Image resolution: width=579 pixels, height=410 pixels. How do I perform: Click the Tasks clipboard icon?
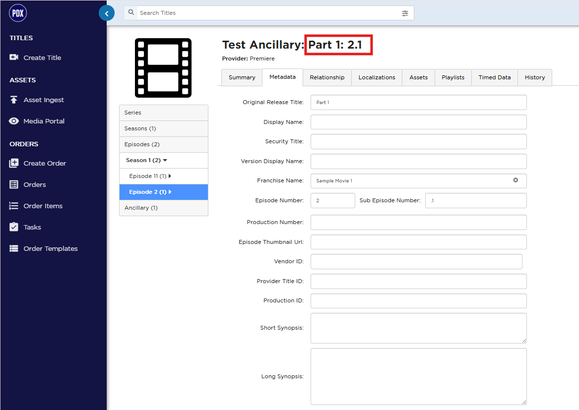click(14, 227)
